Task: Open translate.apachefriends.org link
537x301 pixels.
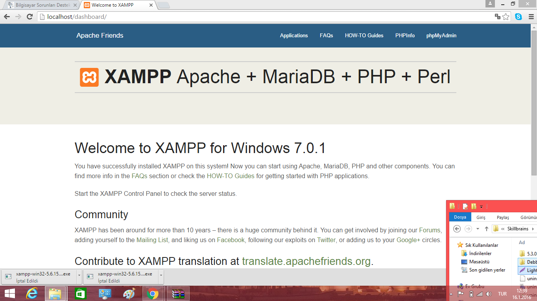Action: (306, 261)
